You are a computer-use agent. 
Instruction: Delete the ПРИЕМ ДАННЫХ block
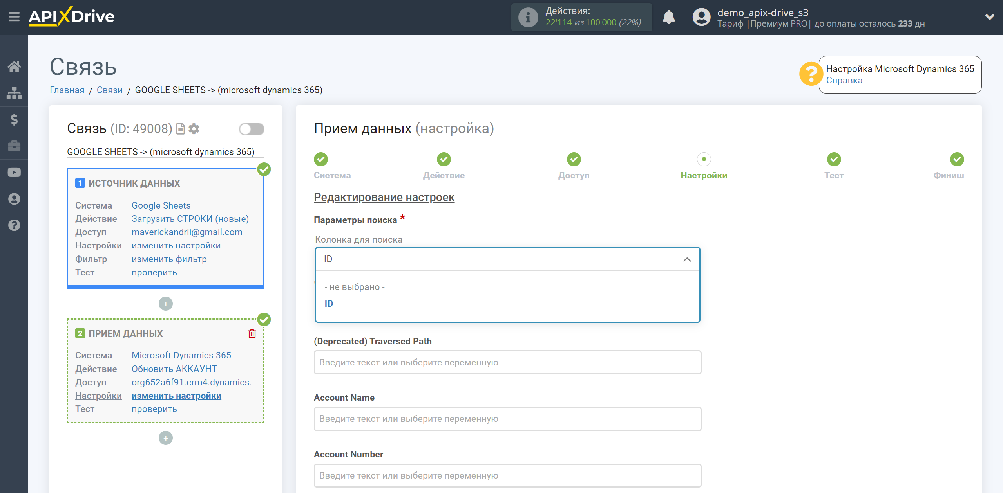pos(252,334)
